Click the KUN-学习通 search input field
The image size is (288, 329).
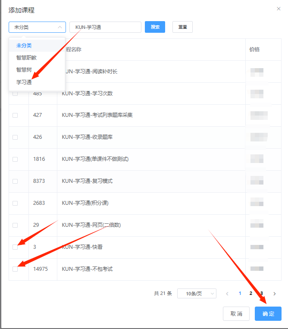(105, 27)
